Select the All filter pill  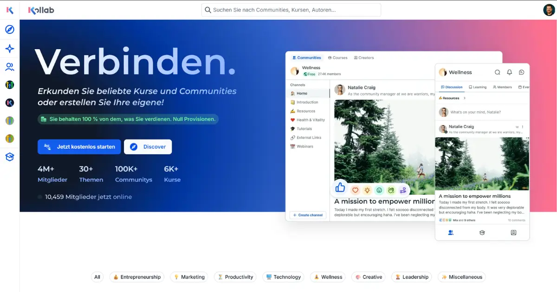coord(97,277)
